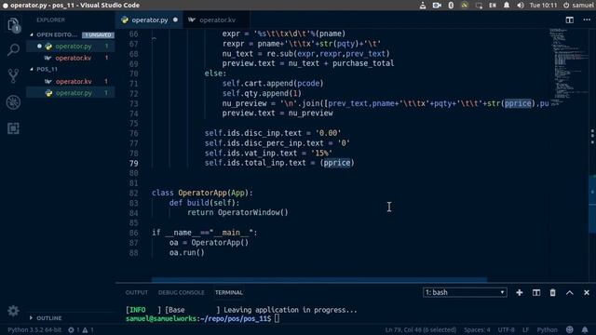Switch to the operator.py editor tab
Image resolution: width=596 pixels, height=335 pixels.
click(149, 20)
